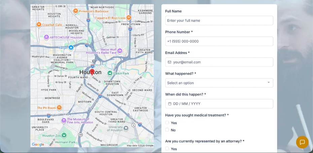Click the Taqueria El Rojo Loco marker
The width and height of the screenshot is (313, 153).
click(x=129, y=17)
